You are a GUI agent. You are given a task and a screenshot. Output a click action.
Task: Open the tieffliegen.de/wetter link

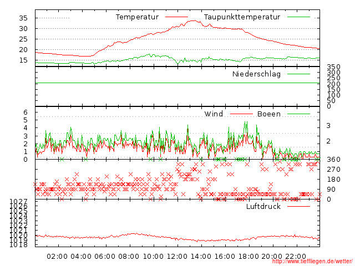[x=312, y=262]
